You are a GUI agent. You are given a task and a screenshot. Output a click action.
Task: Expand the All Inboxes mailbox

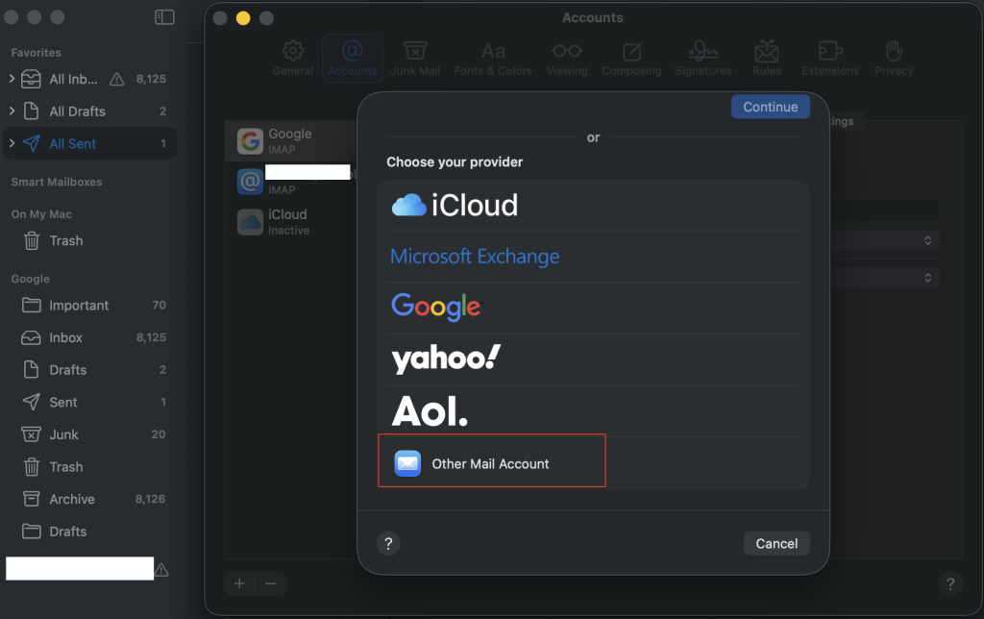[12, 79]
